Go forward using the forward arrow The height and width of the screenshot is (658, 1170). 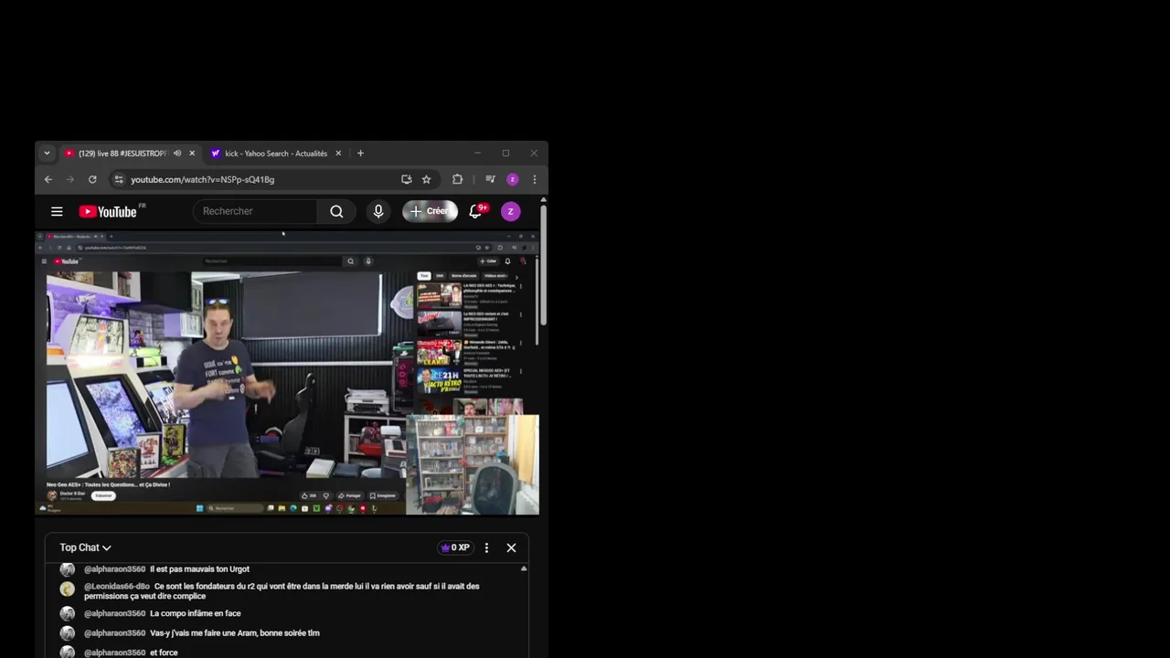(70, 180)
